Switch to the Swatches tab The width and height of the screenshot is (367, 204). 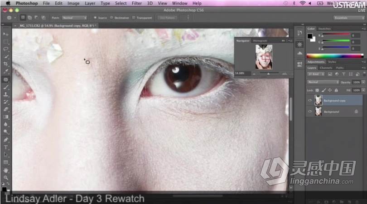point(324,29)
